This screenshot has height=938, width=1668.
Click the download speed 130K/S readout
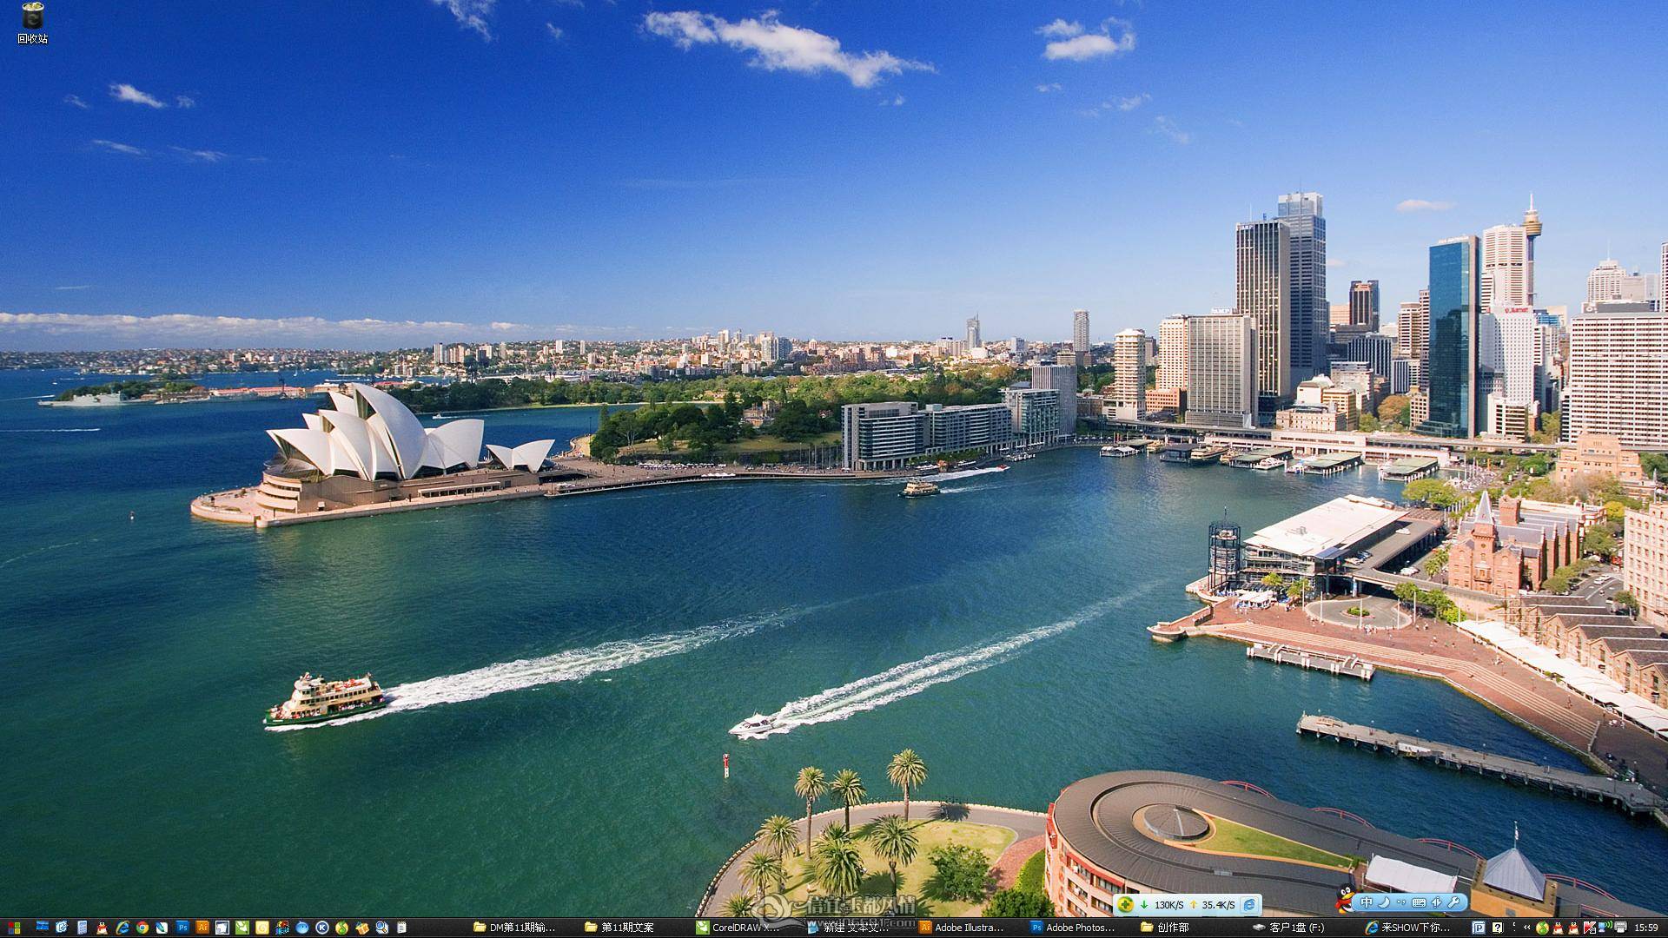pos(1169,905)
